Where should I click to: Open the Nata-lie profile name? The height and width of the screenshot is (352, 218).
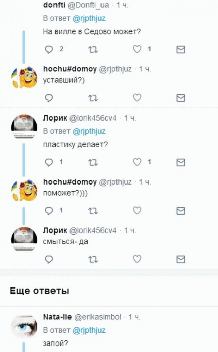[x=57, y=317]
